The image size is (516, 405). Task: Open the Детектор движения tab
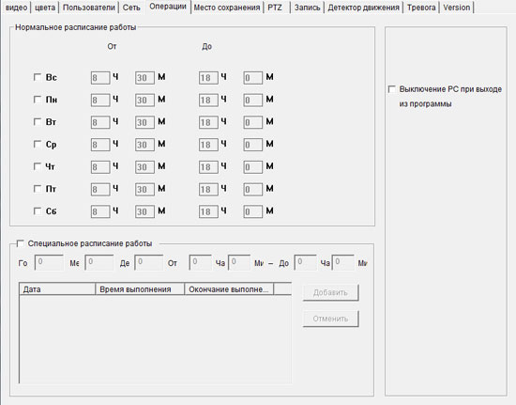point(363,8)
